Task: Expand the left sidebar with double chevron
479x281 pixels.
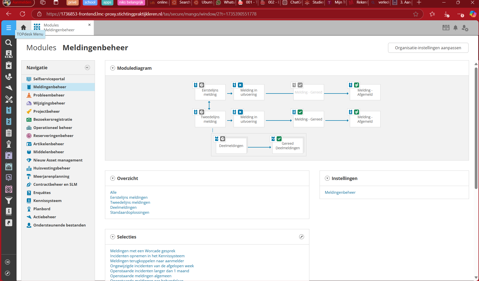Action: click(8, 262)
